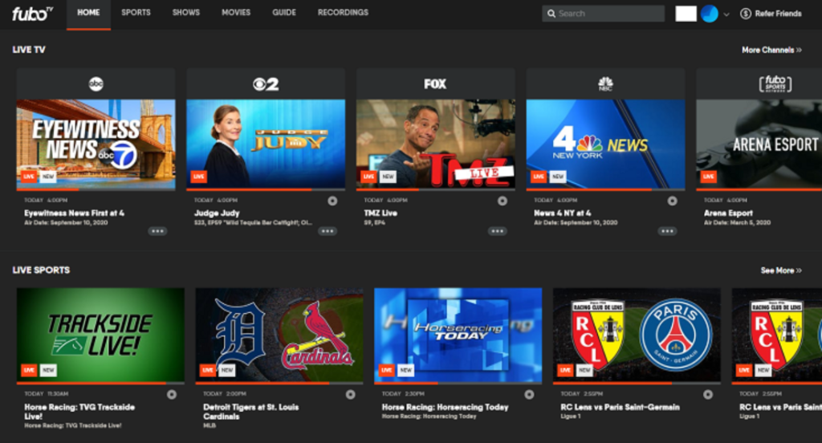
Task: Open the TMZ Live thumbnail
Action: 436,144
